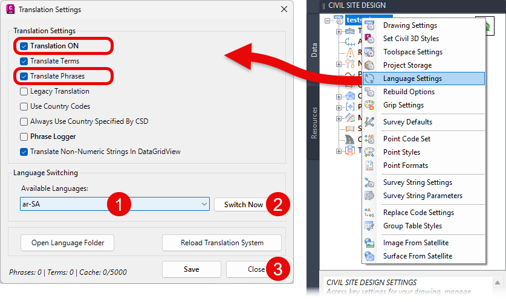Screen dimensions: 506x302
Task: Click the Image From Satellite icon
Action: tap(370, 243)
